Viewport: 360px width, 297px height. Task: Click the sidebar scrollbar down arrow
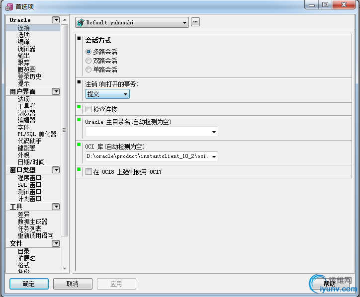(x=65, y=268)
